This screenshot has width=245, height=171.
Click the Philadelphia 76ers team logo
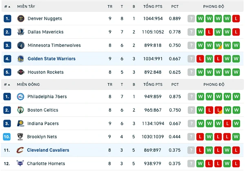(x=20, y=97)
